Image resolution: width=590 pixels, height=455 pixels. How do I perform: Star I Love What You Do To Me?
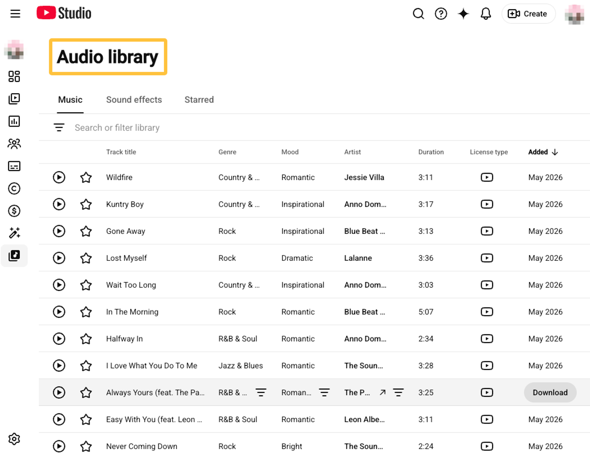click(86, 365)
